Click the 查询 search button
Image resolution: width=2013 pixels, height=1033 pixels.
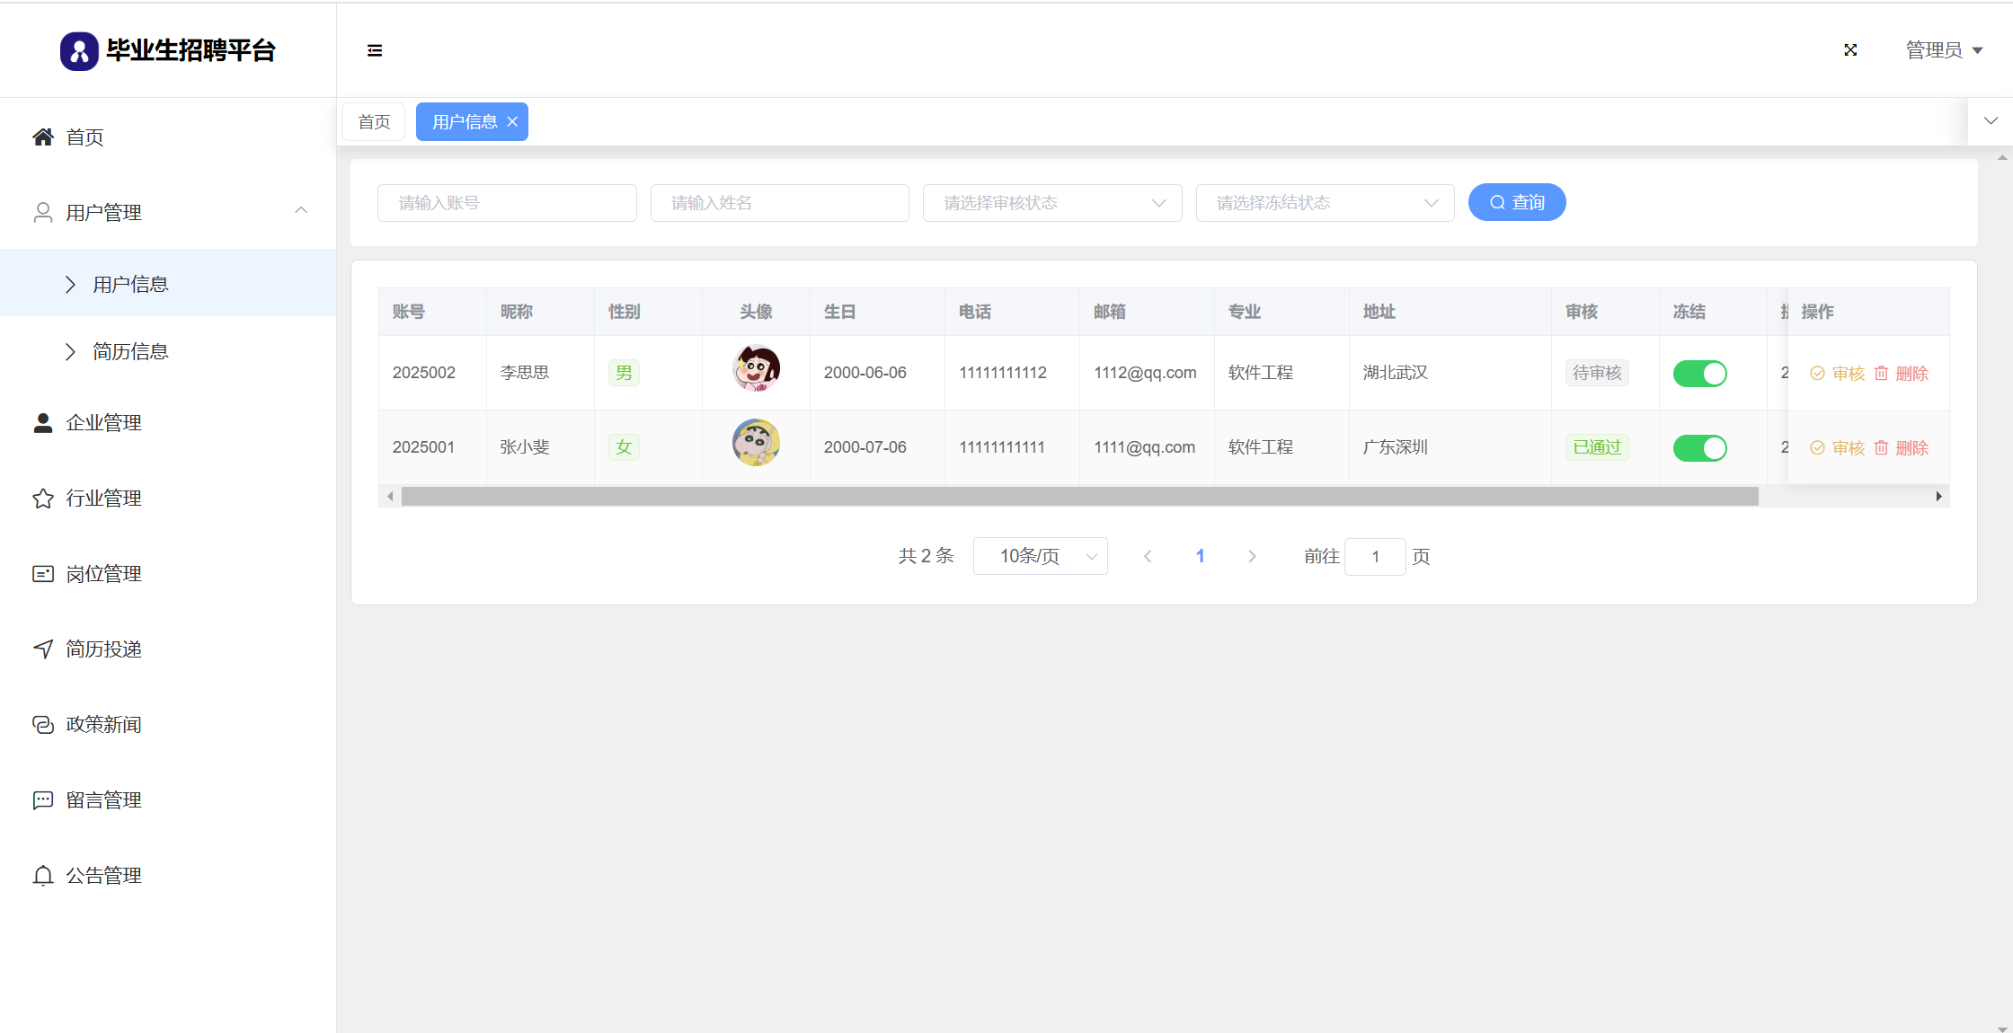pos(1516,202)
